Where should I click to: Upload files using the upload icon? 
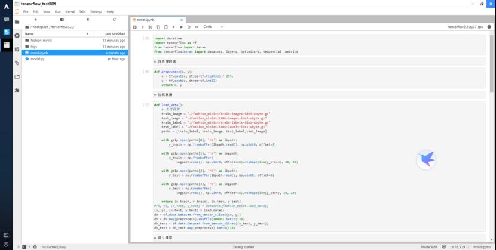[88, 20]
